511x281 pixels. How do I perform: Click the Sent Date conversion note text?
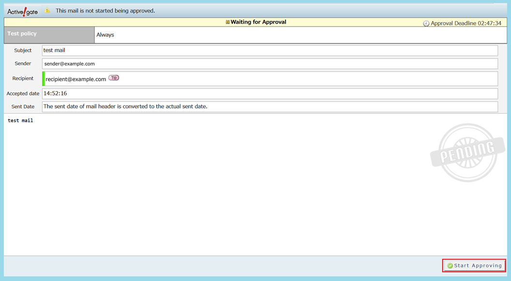[x=125, y=106]
